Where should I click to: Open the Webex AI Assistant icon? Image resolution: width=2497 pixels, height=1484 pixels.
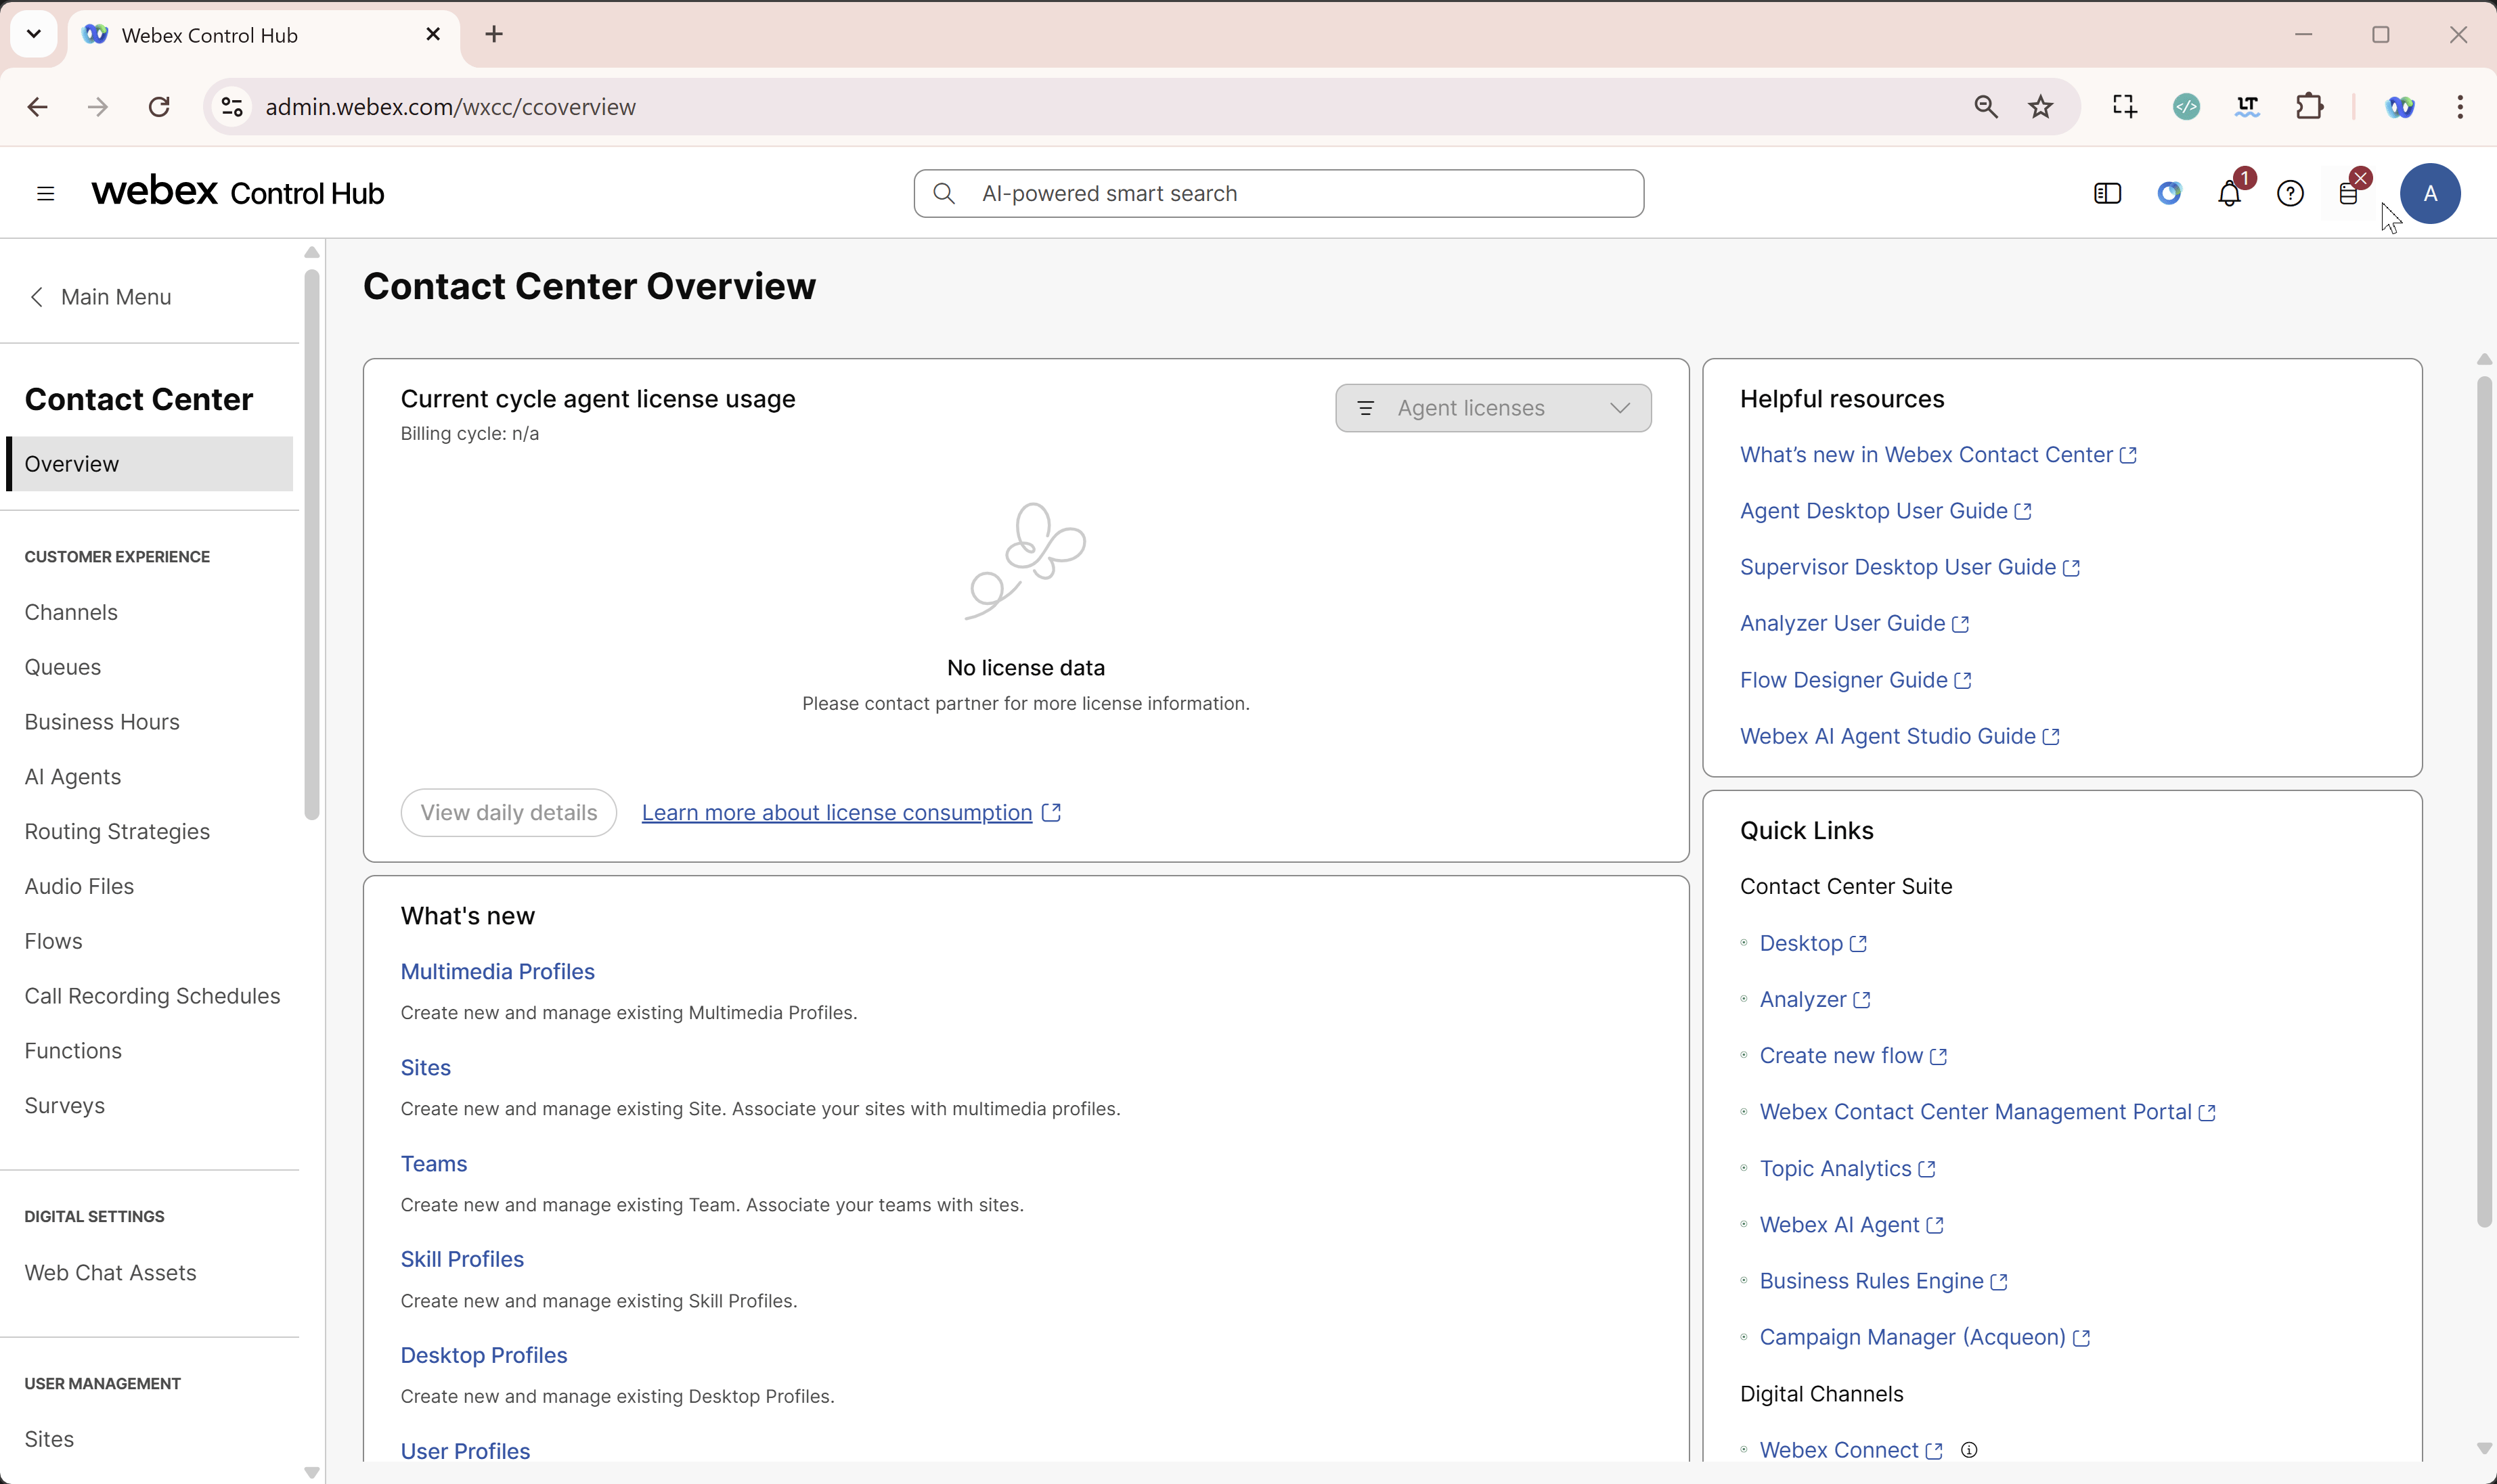(2168, 193)
